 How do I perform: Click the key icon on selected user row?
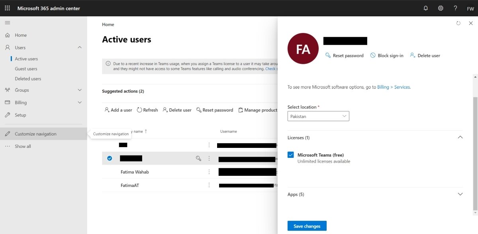198,158
